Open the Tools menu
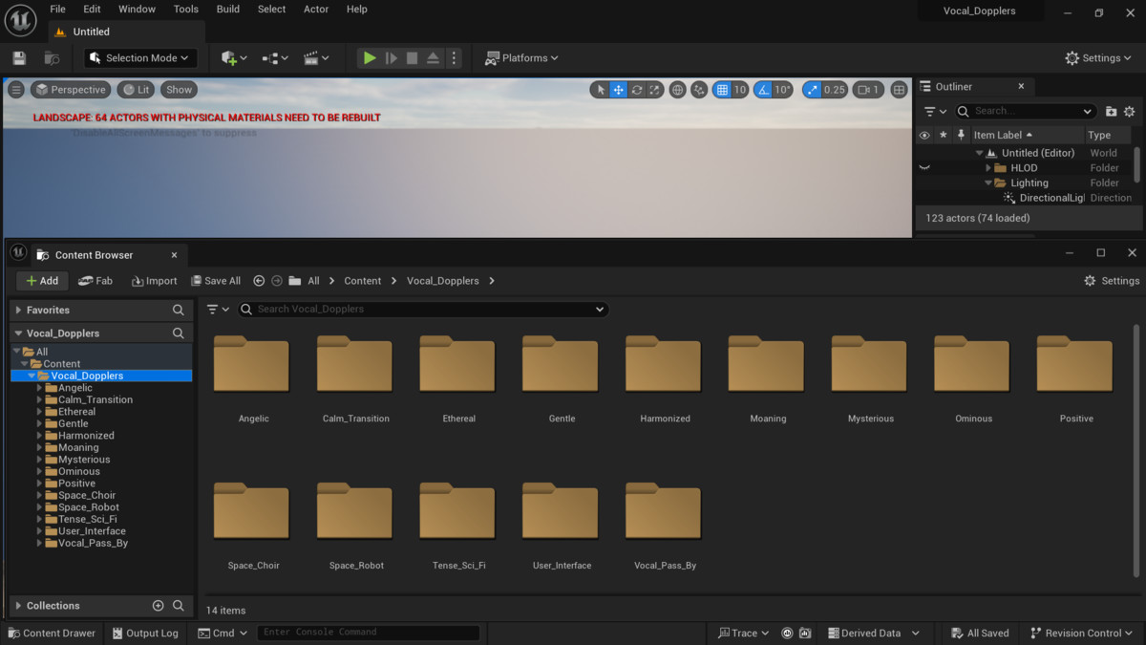The image size is (1146, 645). pyautogui.click(x=186, y=10)
